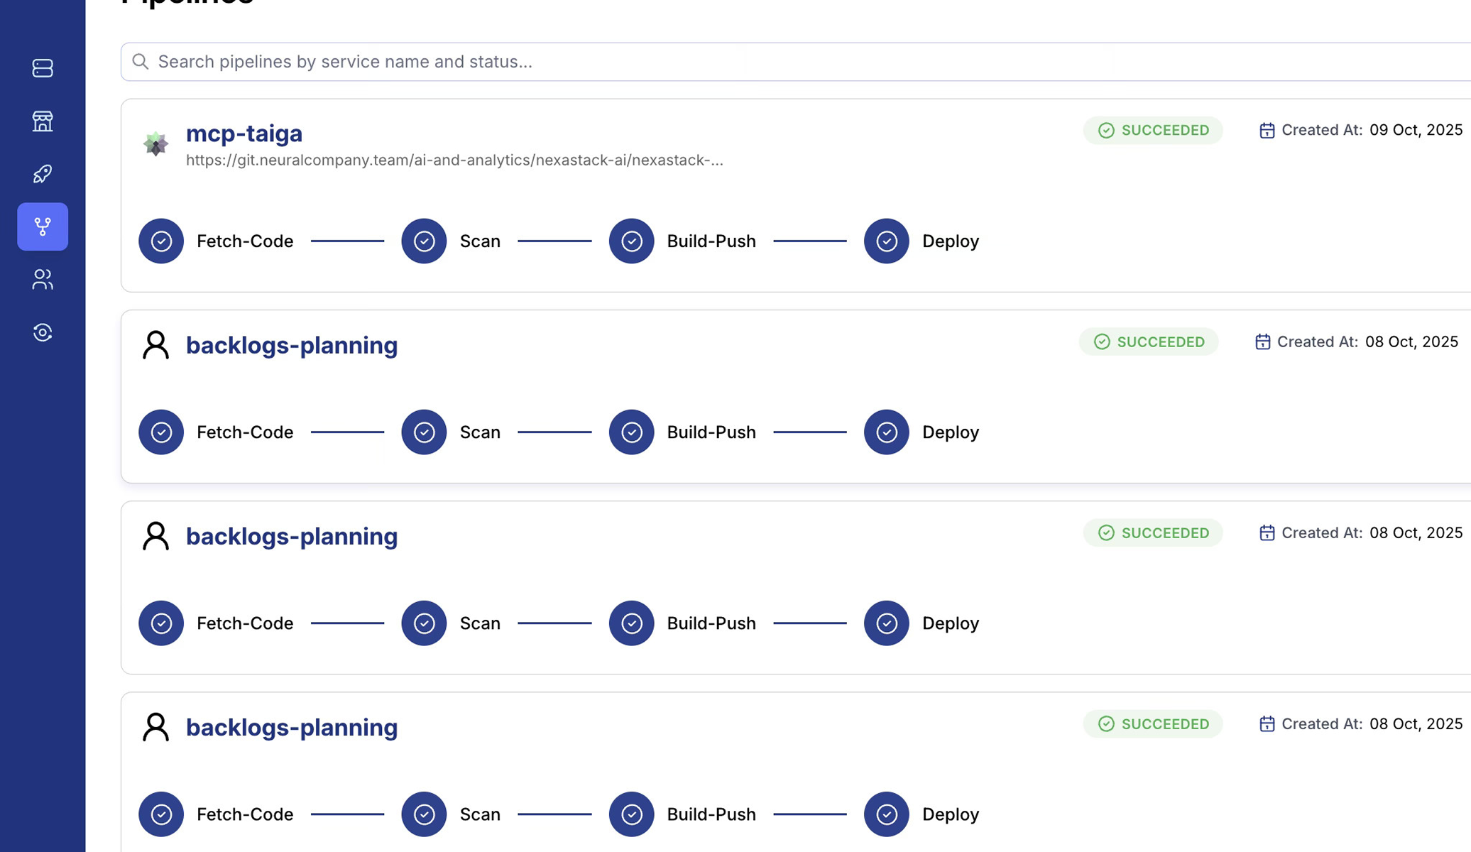The image size is (1471, 852).
Task: Click the Build-Push stage icon for mcp-taiga
Action: click(x=631, y=241)
